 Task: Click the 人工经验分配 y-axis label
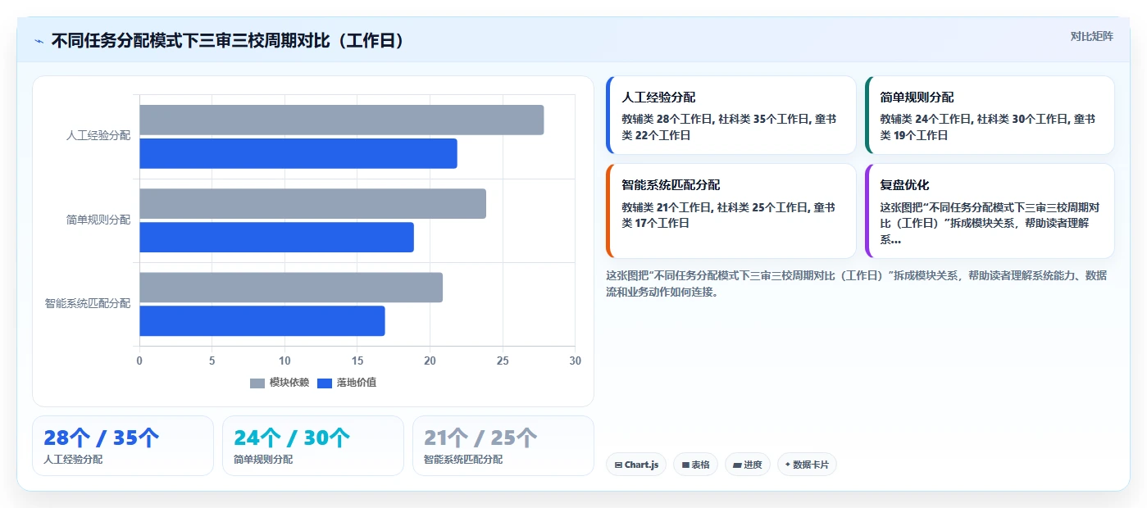click(98, 136)
